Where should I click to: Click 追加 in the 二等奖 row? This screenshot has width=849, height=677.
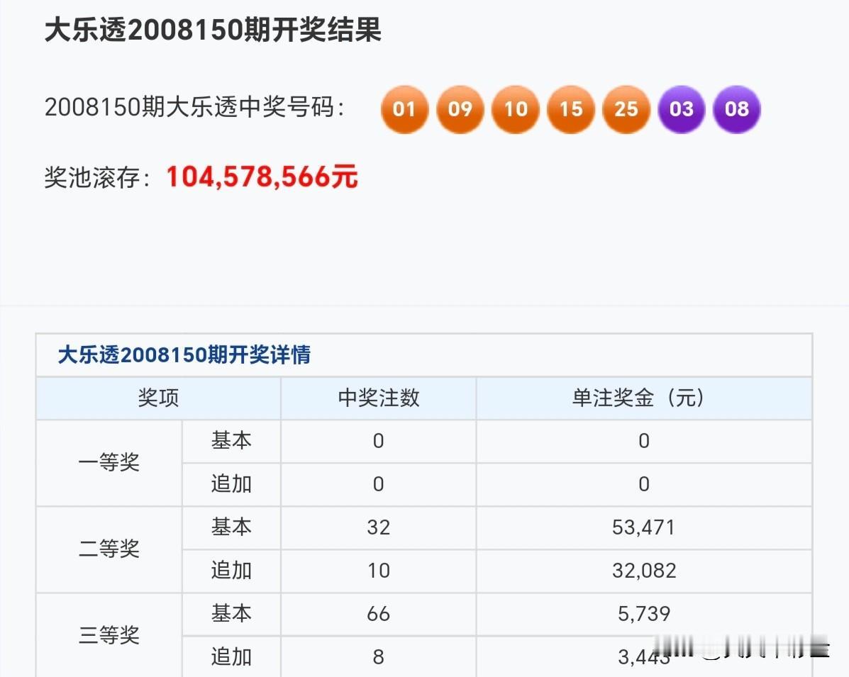pos(231,571)
